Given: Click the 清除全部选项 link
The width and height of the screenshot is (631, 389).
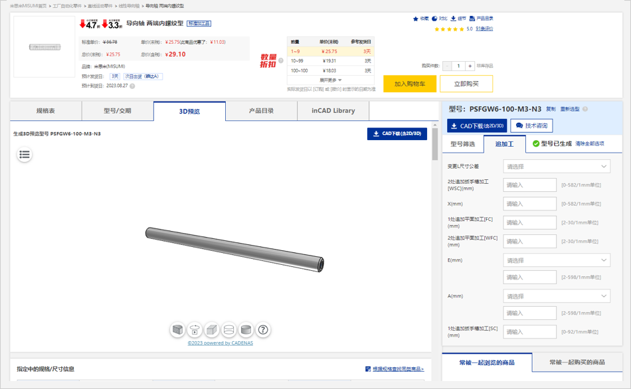Looking at the screenshot, I should pos(589,143).
